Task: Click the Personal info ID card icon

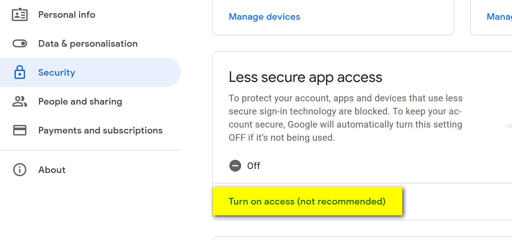Action: (x=20, y=15)
